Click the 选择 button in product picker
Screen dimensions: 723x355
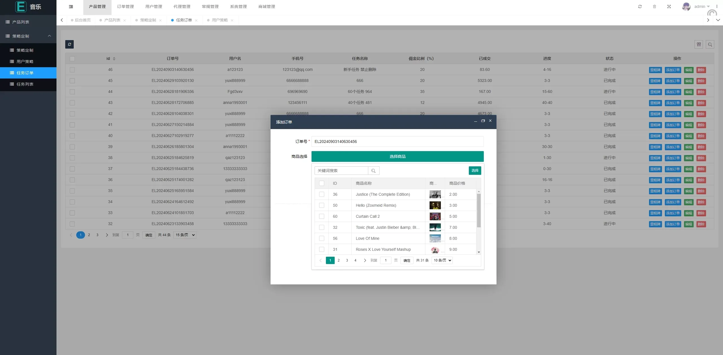[475, 171]
